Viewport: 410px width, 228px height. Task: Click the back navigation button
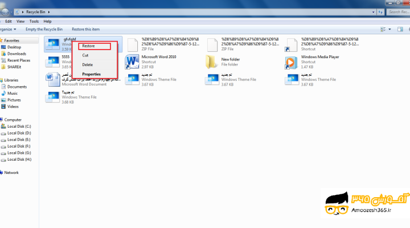[x=5, y=12]
